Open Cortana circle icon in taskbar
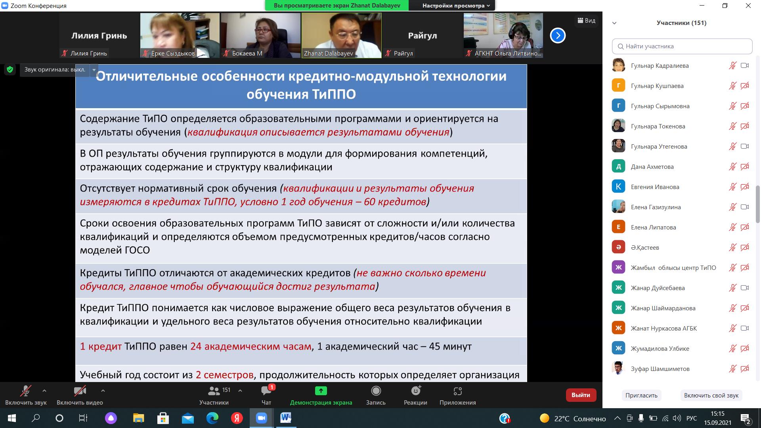 coord(59,418)
